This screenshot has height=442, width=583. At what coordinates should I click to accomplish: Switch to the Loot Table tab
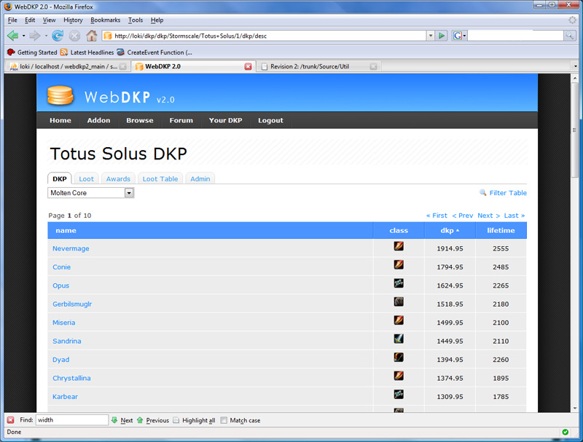point(160,178)
